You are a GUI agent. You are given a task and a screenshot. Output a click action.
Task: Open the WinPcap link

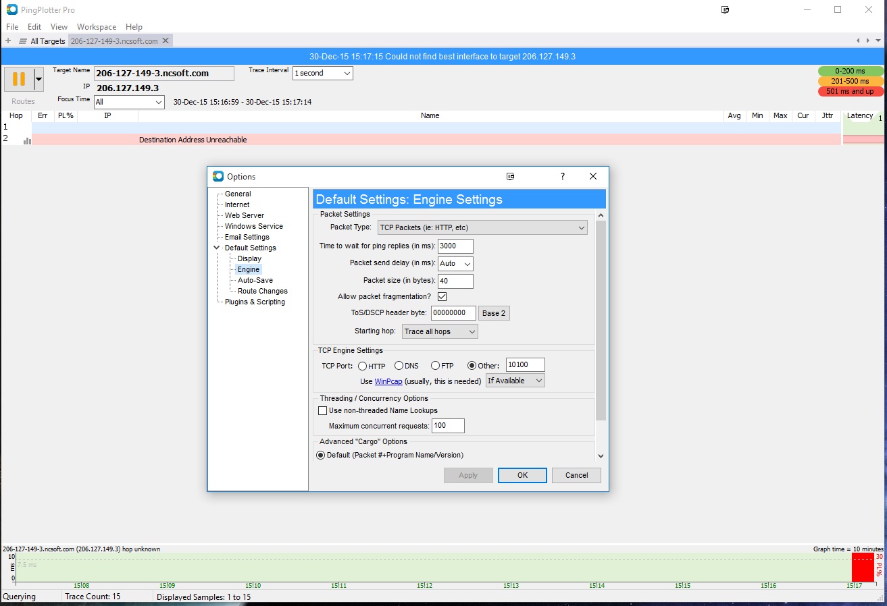click(x=388, y=381)
